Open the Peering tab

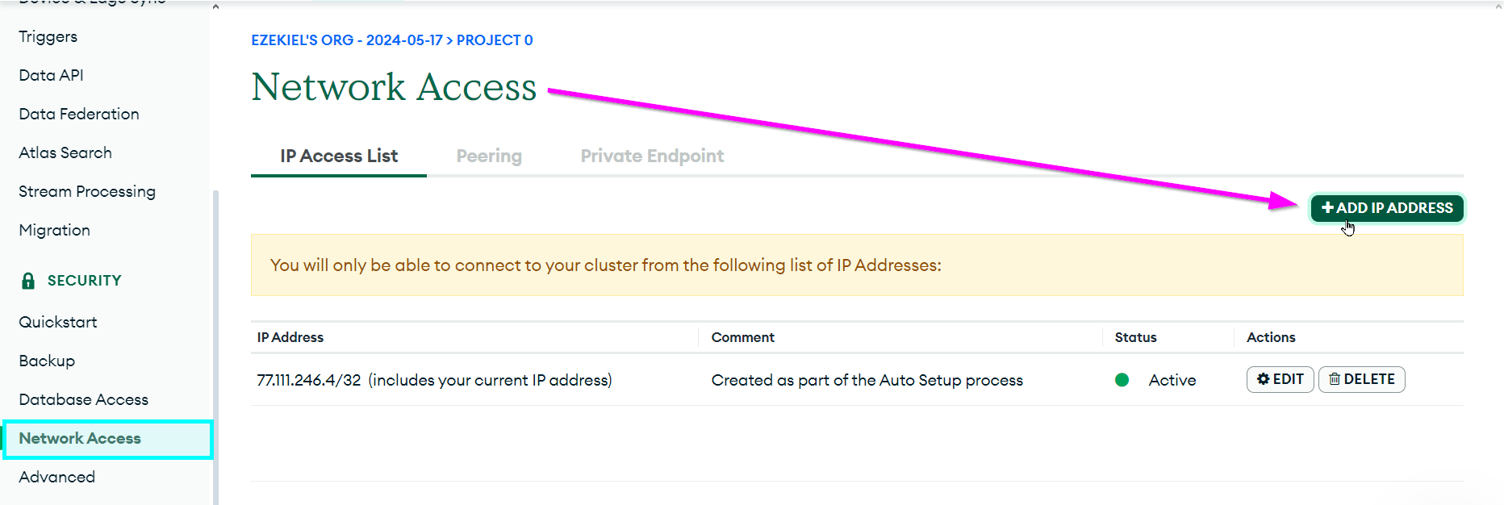[x=489, y=156]
